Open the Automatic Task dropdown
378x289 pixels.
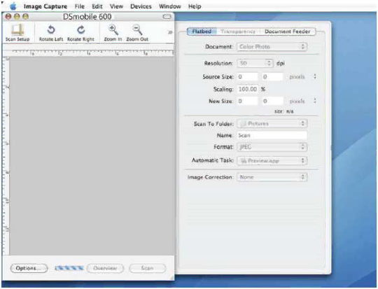pyautogui.click(x=272, y=160)
